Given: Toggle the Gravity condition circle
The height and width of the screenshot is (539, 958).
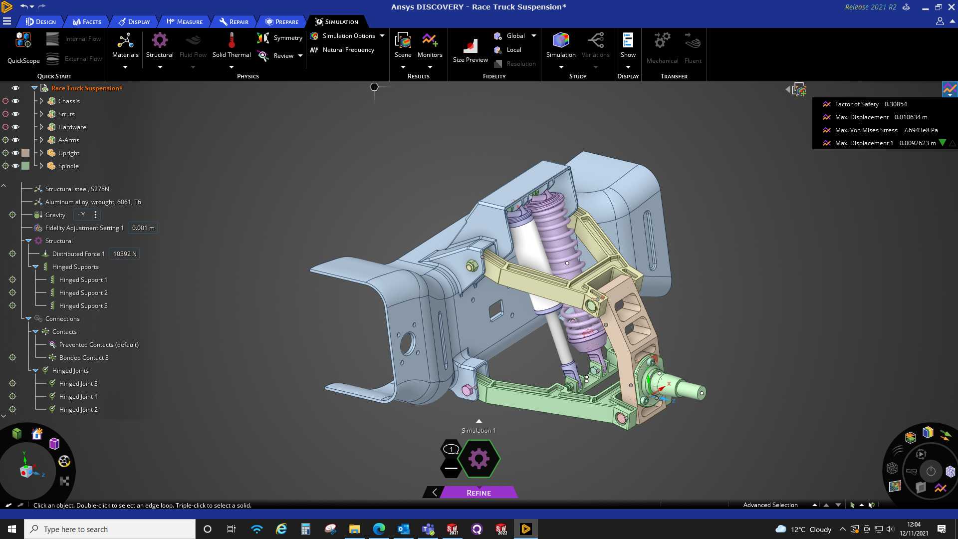Looking at the screenshot, I should pyautogui.click(x=12, y=215).
